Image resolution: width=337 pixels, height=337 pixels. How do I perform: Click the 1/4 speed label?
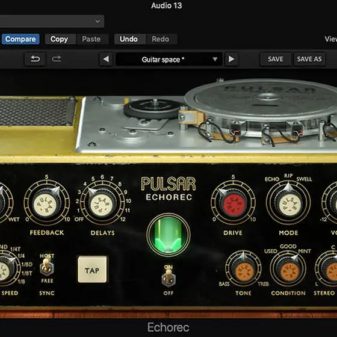point(21,256)
